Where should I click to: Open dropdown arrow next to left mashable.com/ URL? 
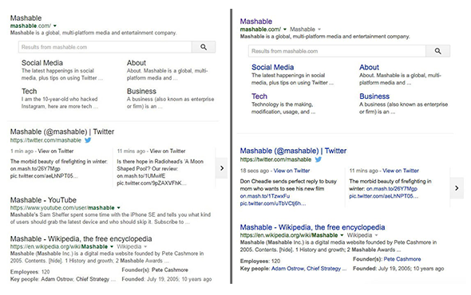tap(55, 26)
